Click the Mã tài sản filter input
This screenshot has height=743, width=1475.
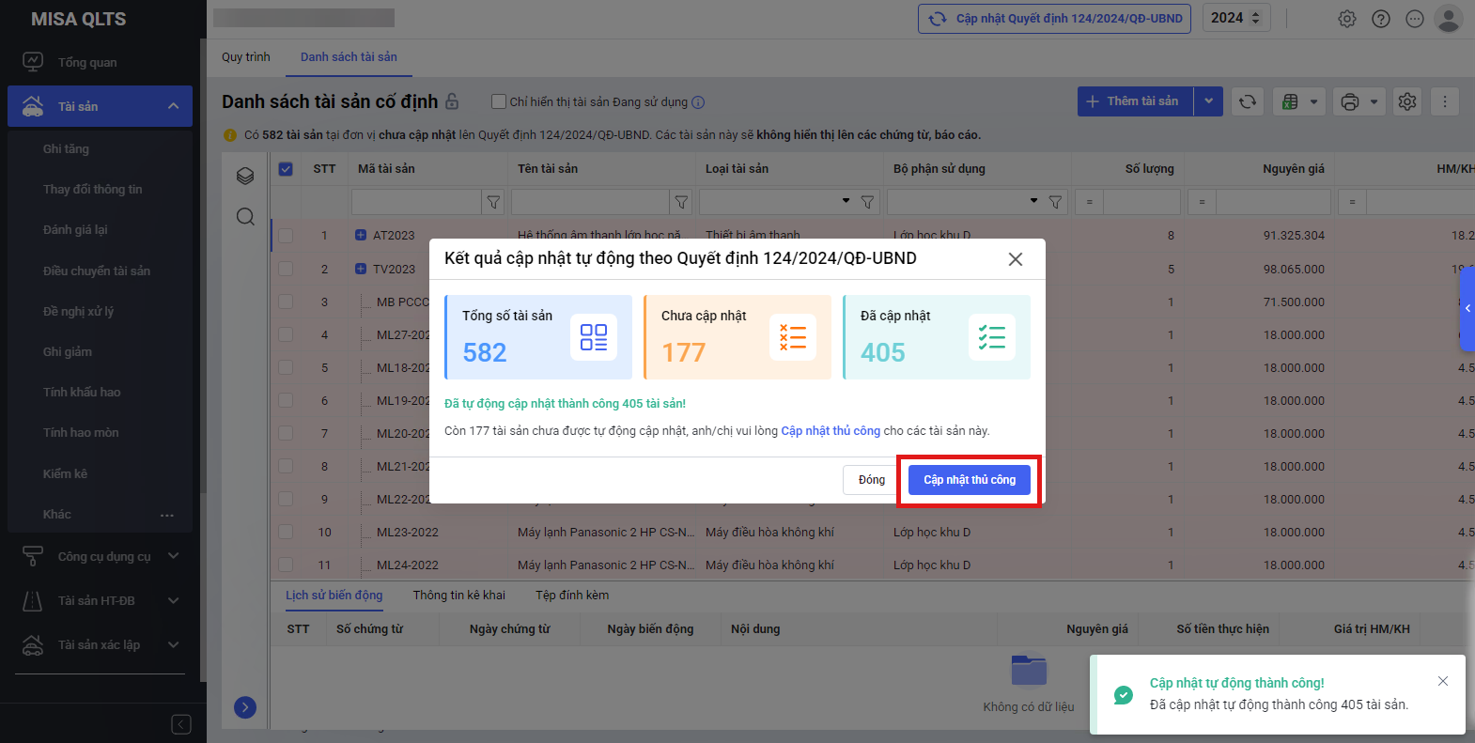417,202
